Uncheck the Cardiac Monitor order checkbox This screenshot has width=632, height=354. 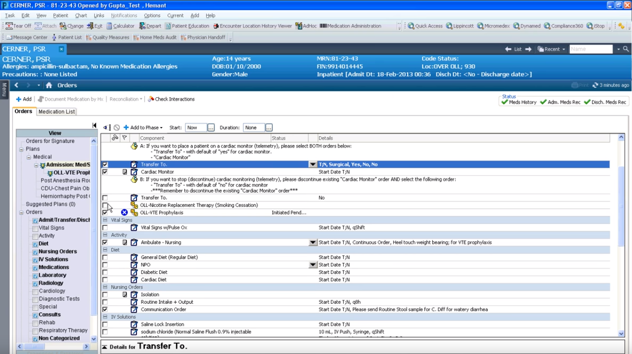pyautogui.click(x=105, y=172)
